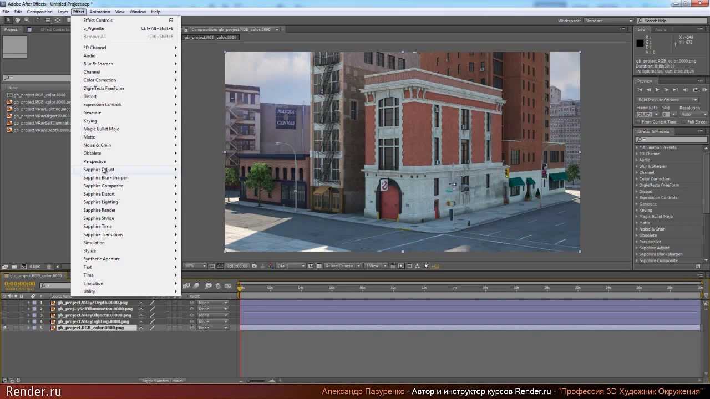The width and height of the screenshot is (710, 399).
Task: Toggle pixel aspect ratio correction icon
Action: tap(394, 266)
